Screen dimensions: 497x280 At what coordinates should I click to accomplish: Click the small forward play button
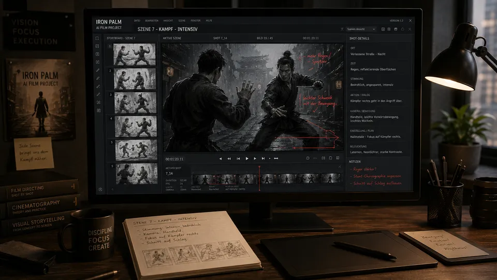point(255,159)
